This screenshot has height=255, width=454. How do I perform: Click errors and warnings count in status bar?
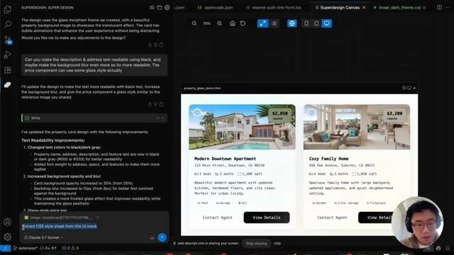(x=70, y=248)
